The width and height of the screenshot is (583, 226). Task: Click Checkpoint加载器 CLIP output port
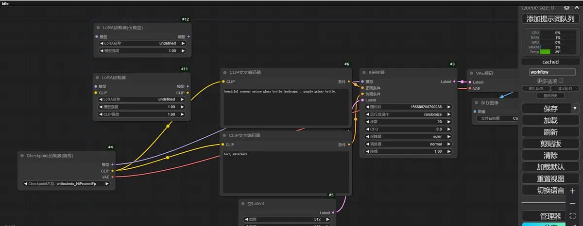(x=113, y=171)
